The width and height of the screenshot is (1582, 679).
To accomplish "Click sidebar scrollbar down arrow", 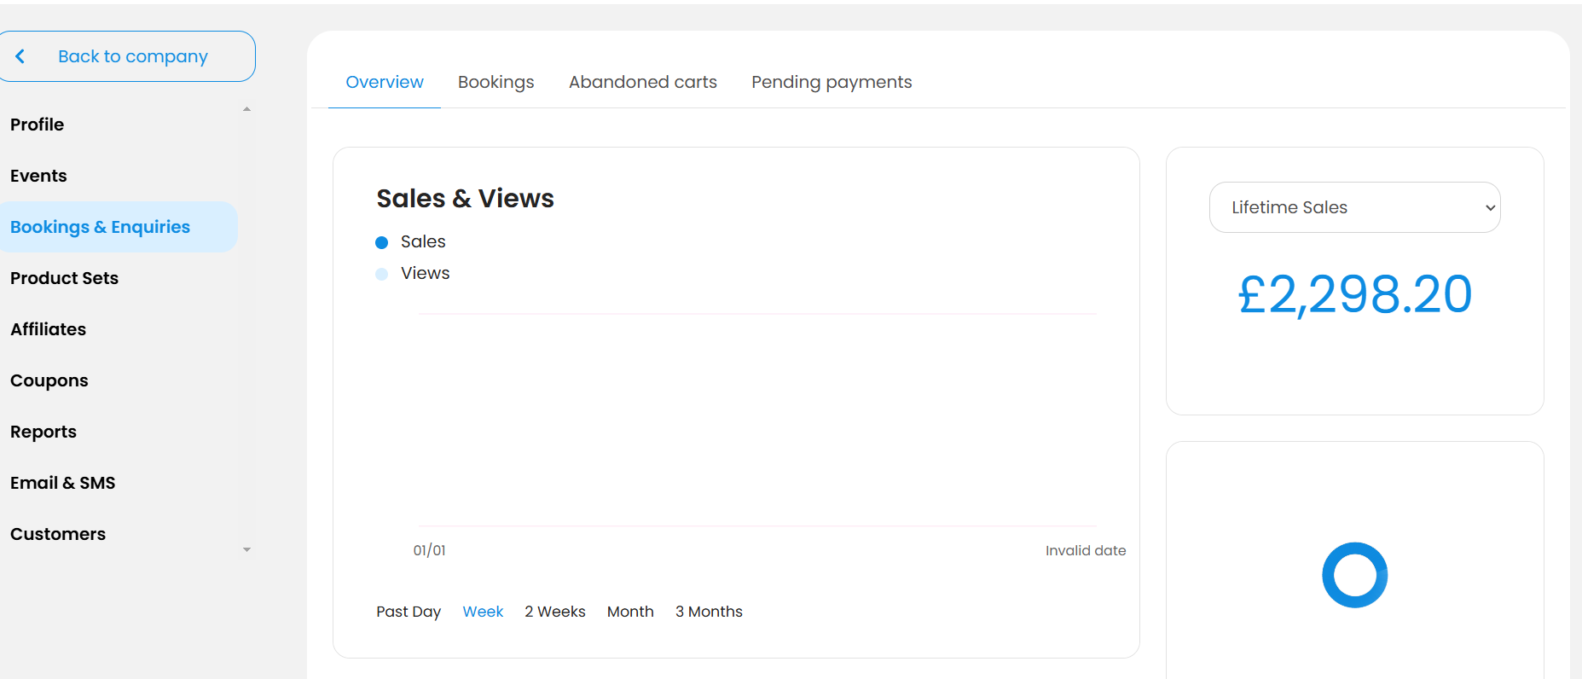I will click(246, 549).
